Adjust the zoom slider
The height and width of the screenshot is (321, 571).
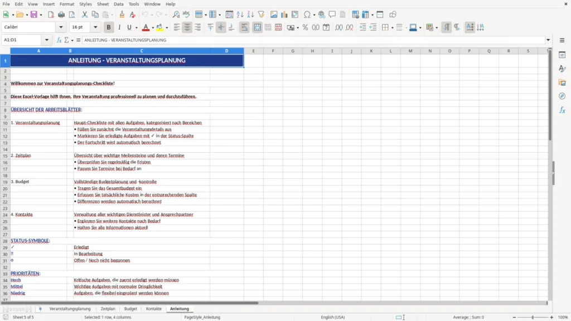tap(533, 317)
